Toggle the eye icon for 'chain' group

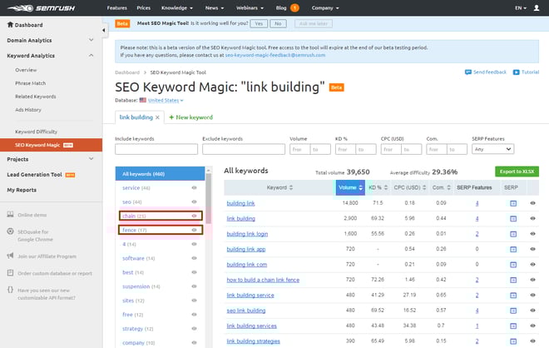pyautogui.click(x=194, y=216)
